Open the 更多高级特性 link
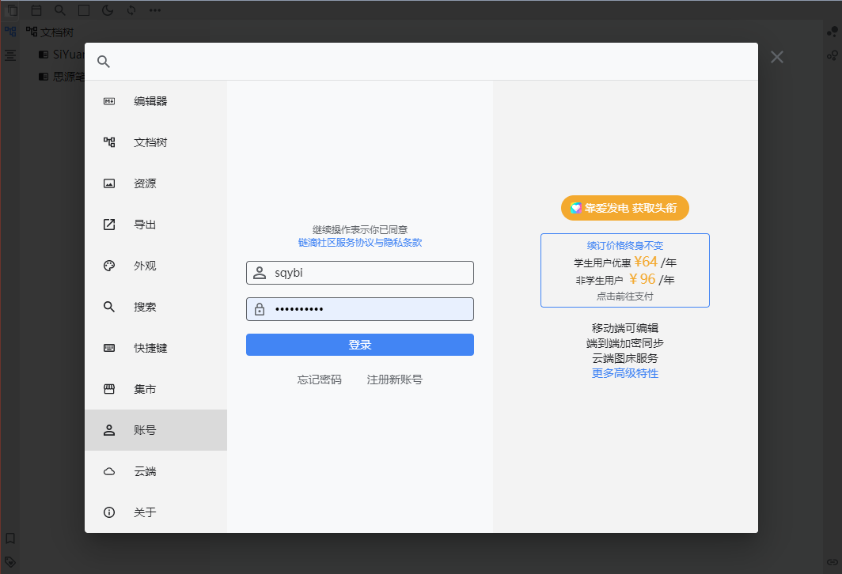Image resolution: width=842 pixels, height=574 pixels. tap(625, 373)
